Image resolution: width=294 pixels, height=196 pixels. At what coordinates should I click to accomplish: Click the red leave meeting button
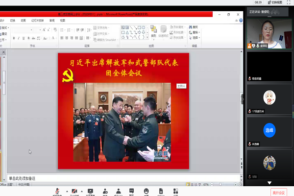coord(278,192)
